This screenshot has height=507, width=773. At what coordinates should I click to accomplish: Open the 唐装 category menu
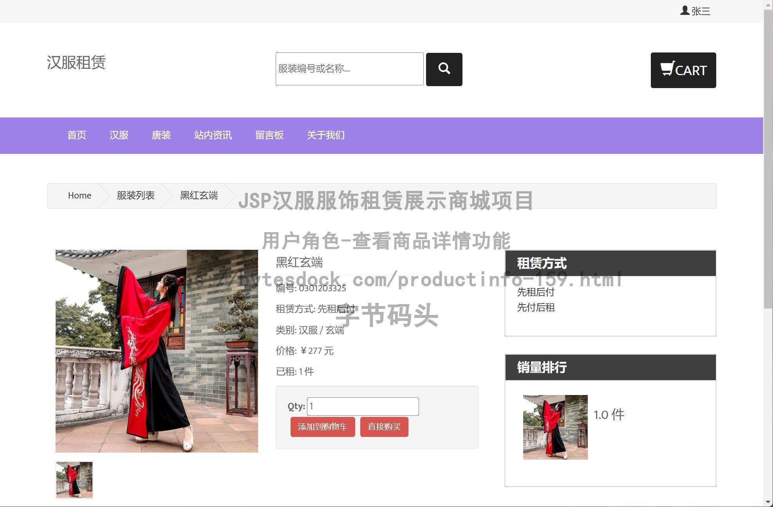click(x=161, y=135)
